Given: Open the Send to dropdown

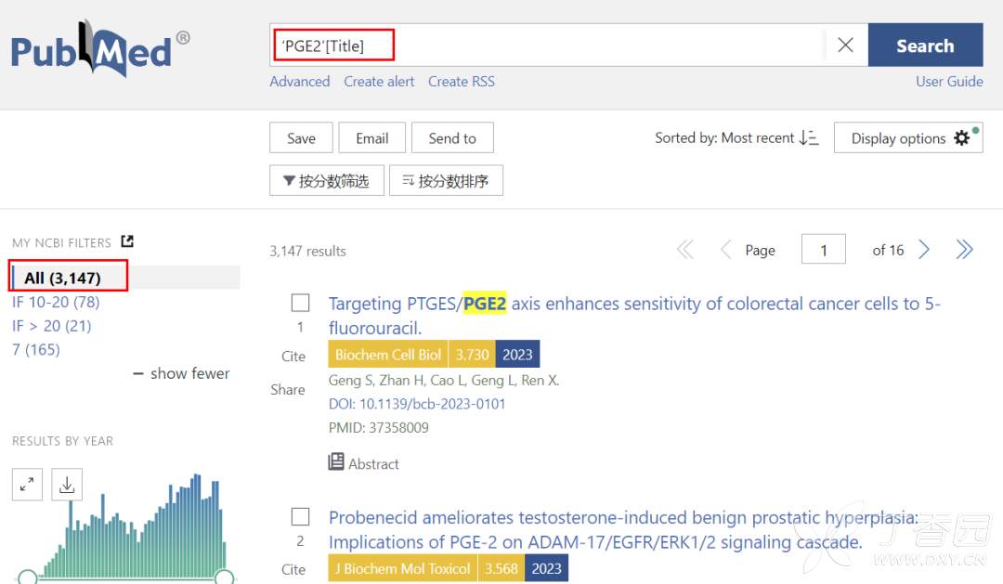Looking at the screenshot, I should (452, 138).
